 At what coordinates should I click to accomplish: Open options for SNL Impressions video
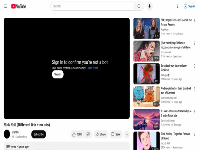point(194,20)
